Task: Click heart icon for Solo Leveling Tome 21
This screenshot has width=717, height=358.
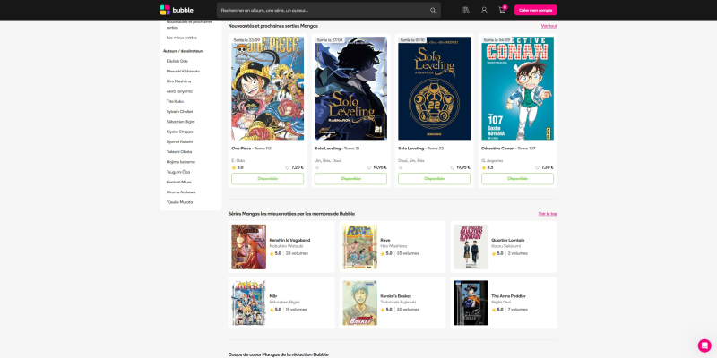Action: click(368, 167)
